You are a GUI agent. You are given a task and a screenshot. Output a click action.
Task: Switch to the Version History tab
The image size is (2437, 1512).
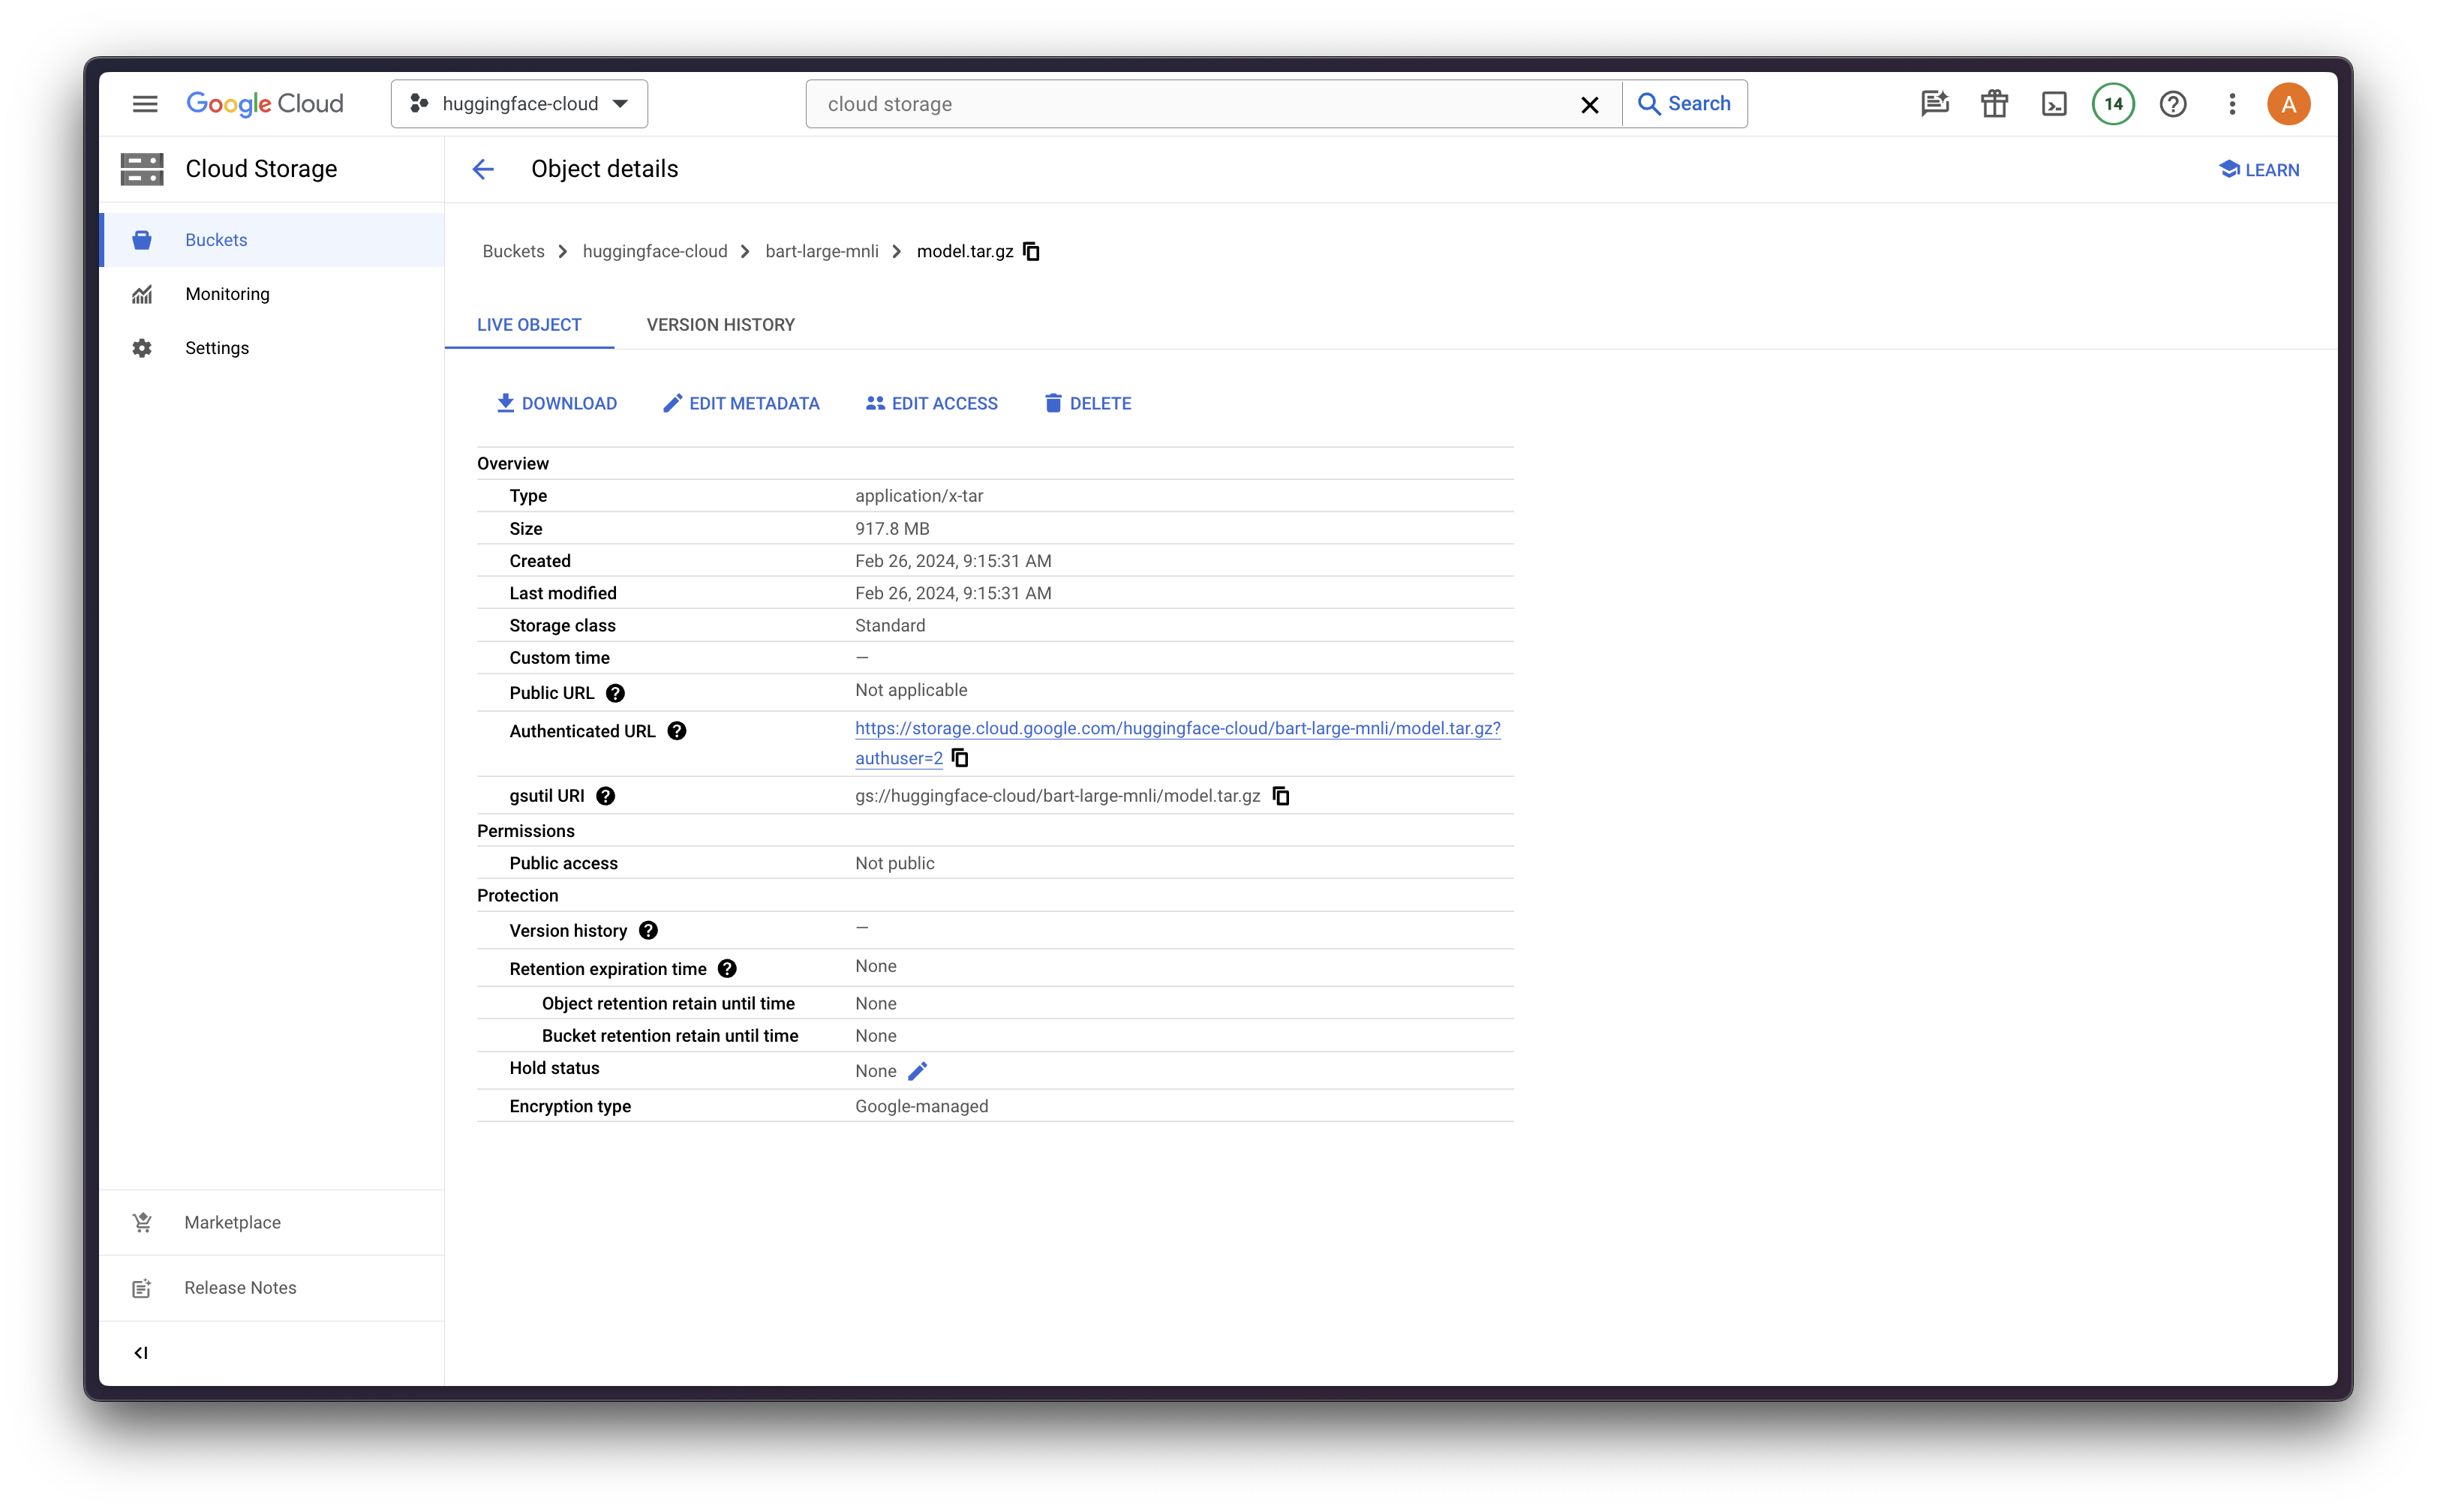tap(720, 325)
